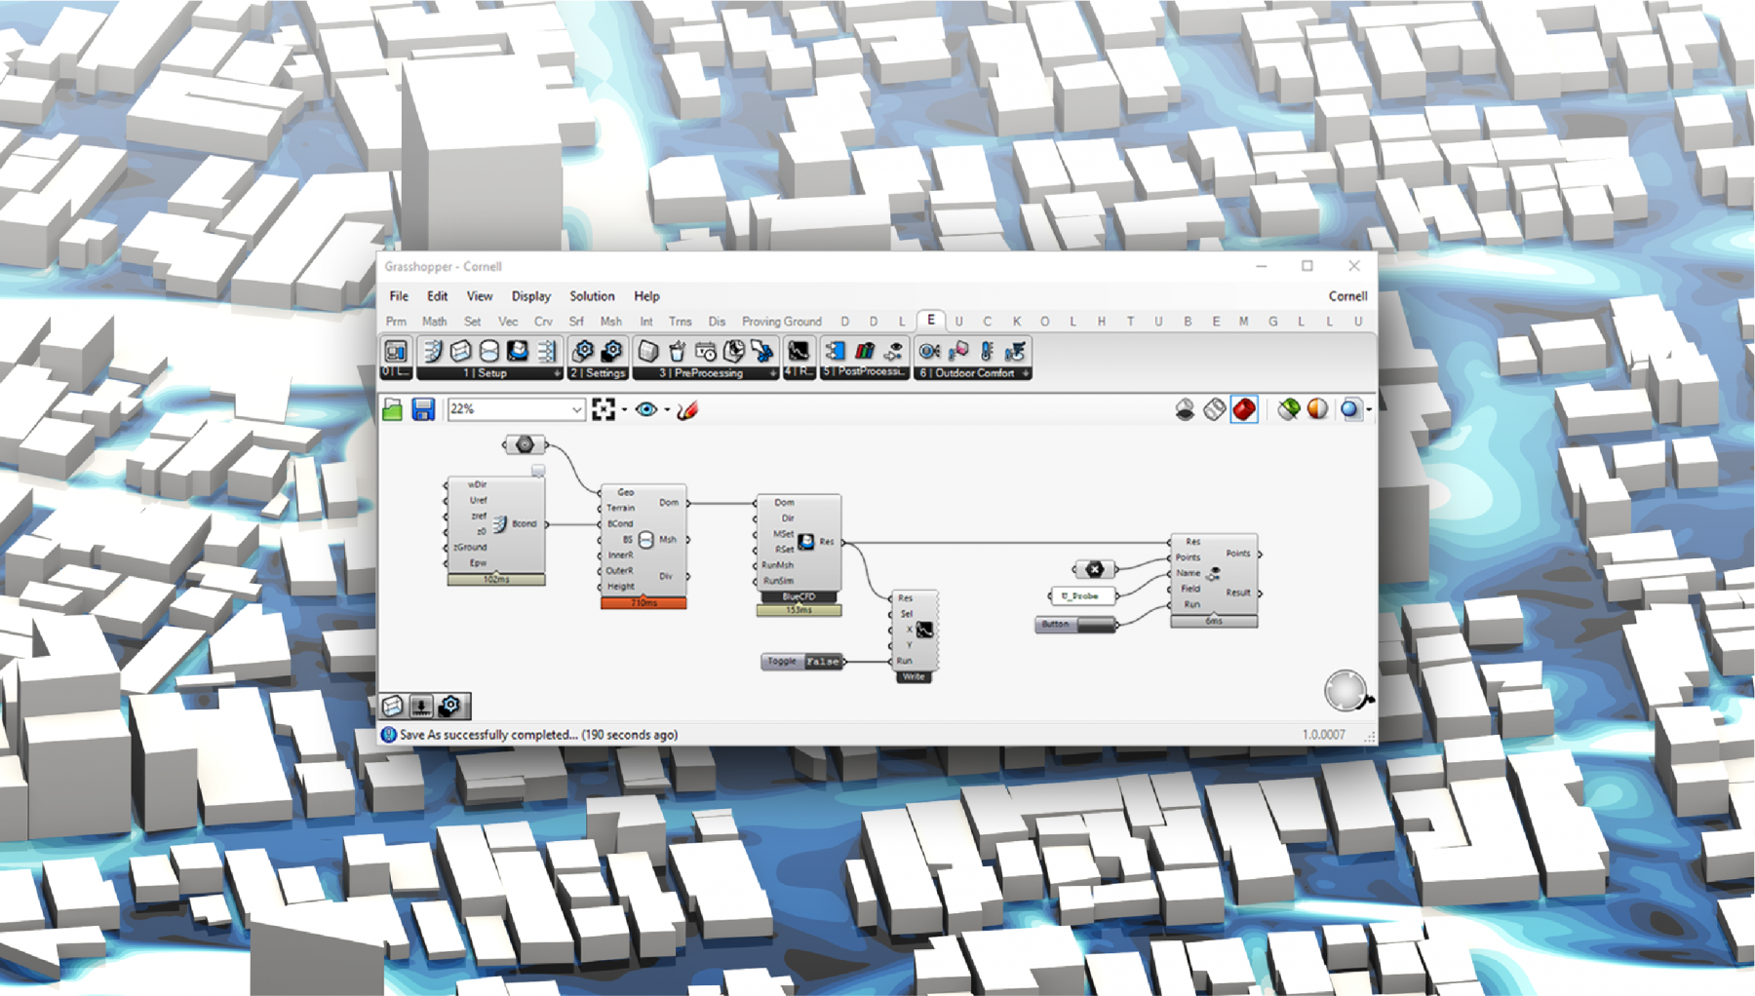The height and width of the screenshot is (996, 1755).
Task: Click the zoom extents icon
Action: point(604,409)
